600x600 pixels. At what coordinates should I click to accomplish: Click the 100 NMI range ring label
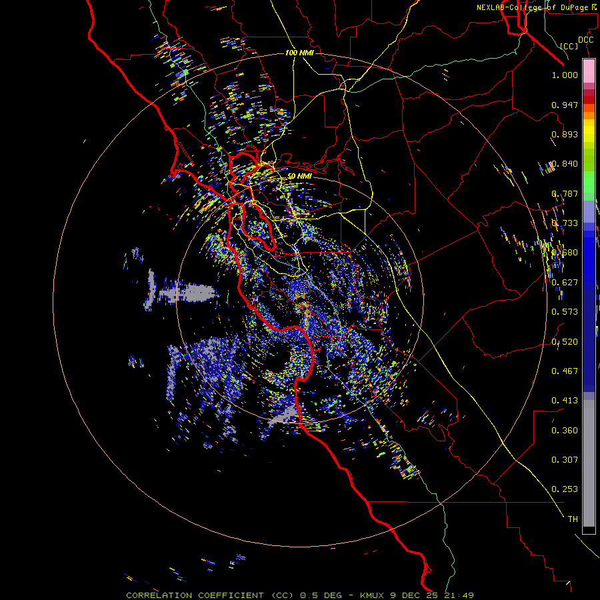[299, 53]
